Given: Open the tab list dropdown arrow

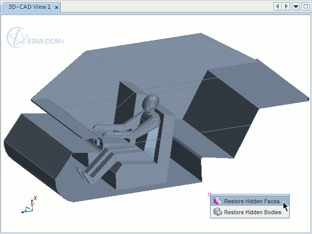Looking at the screenshot, I should tap(296, 6).
